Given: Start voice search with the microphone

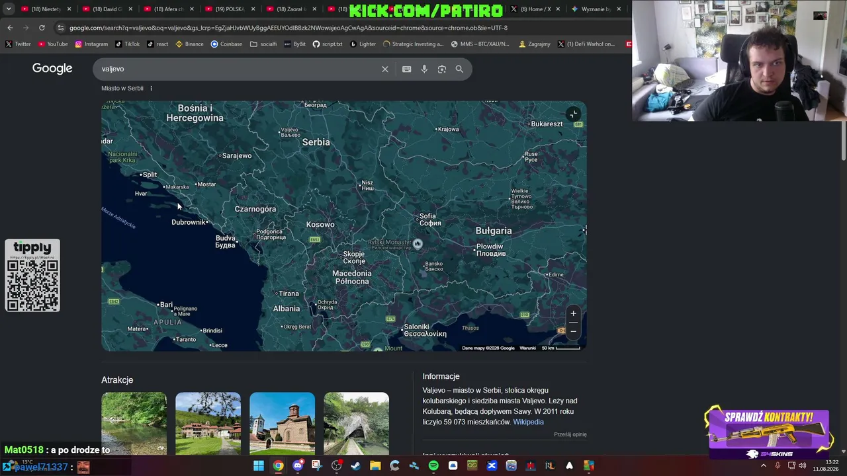Looking at the screenshot, I should point(424,69).
